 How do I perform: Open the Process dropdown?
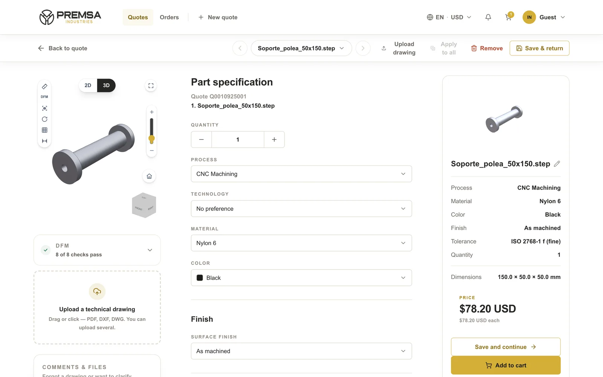pyautogui.click(x=301, y=174)
